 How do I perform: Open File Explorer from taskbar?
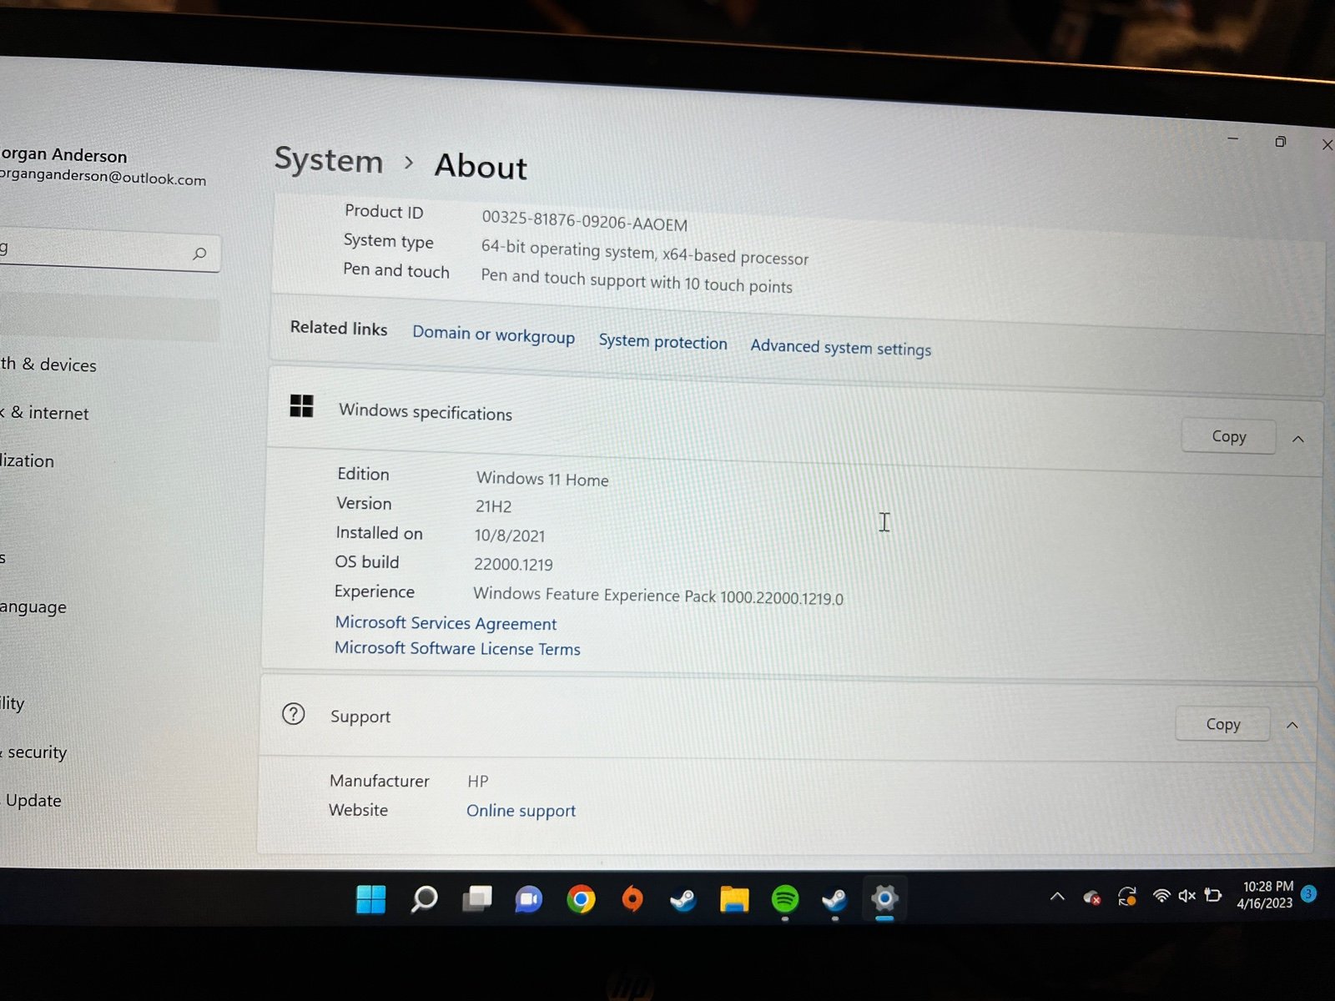(x=734, y=899)
